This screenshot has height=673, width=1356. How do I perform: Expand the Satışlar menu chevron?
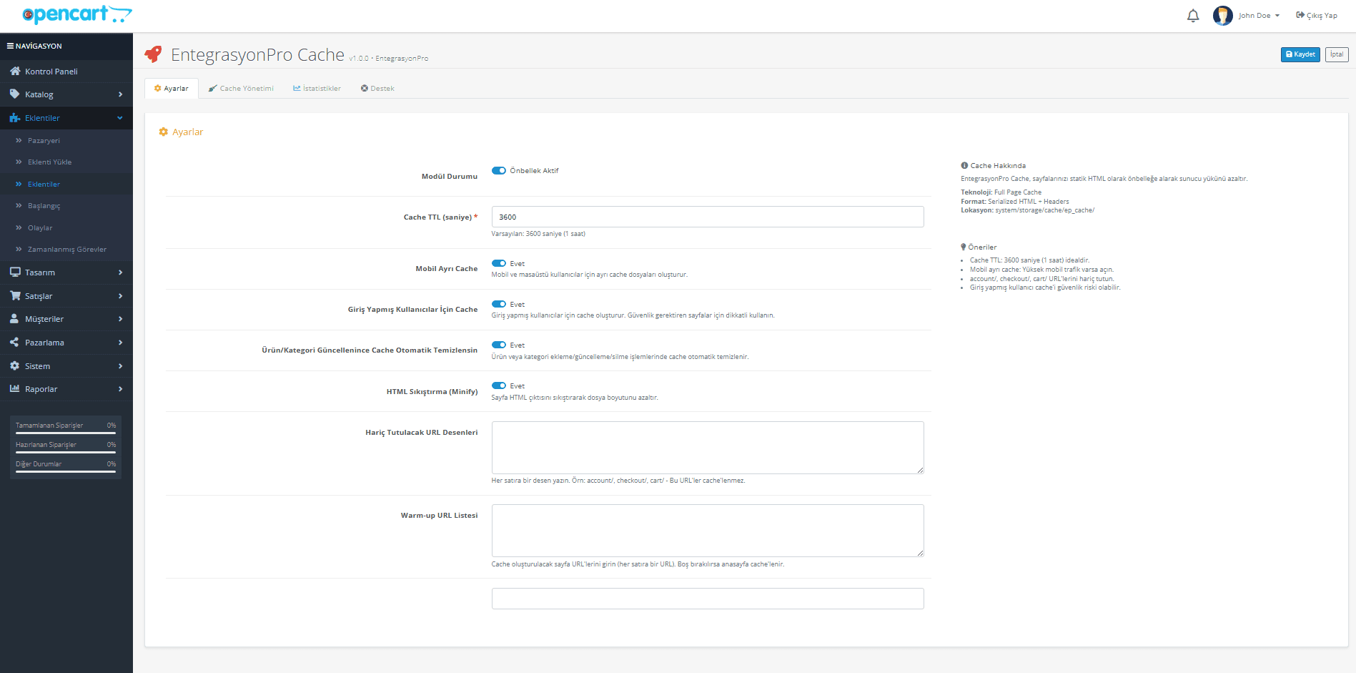[120, 296]
